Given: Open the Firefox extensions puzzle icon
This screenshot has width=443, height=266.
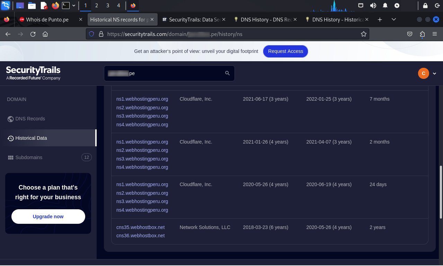Looking at the screenshot, I should tap(422, 34).
